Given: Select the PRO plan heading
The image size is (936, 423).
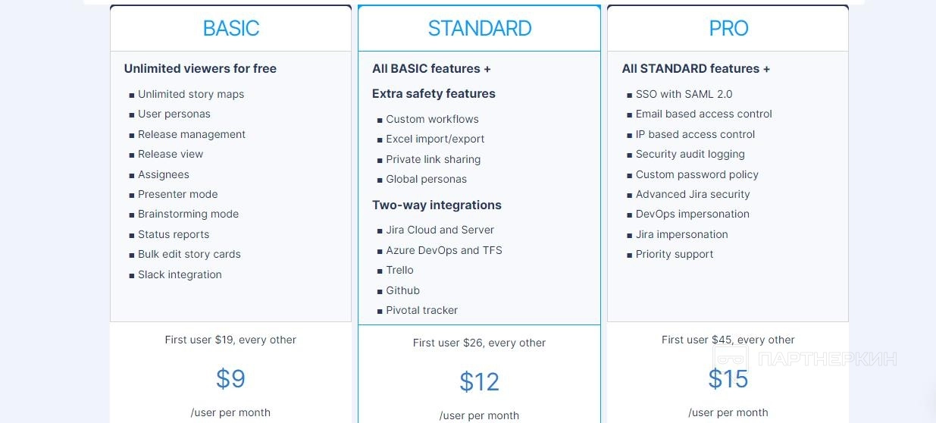Looking at the screenshot, I should pyautogui.click(x=728, y=29).
